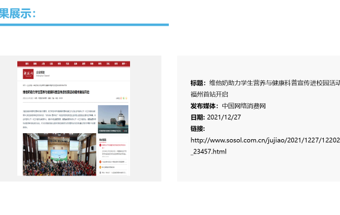Click the breadcrumb path above the article headline
Screen dimensions: 340x215
45,85
